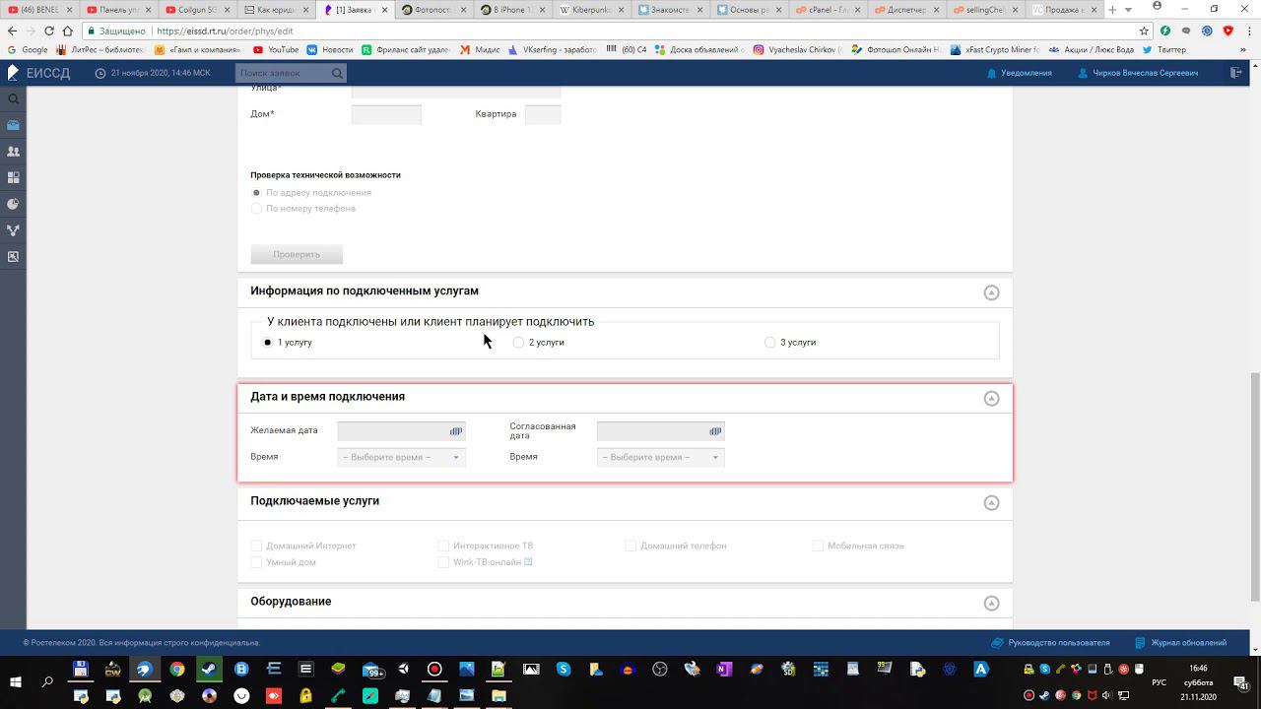Switch to the Диспетчер browser tab
This screenshot has height=709, width=1261.
[x=907, y=10]
